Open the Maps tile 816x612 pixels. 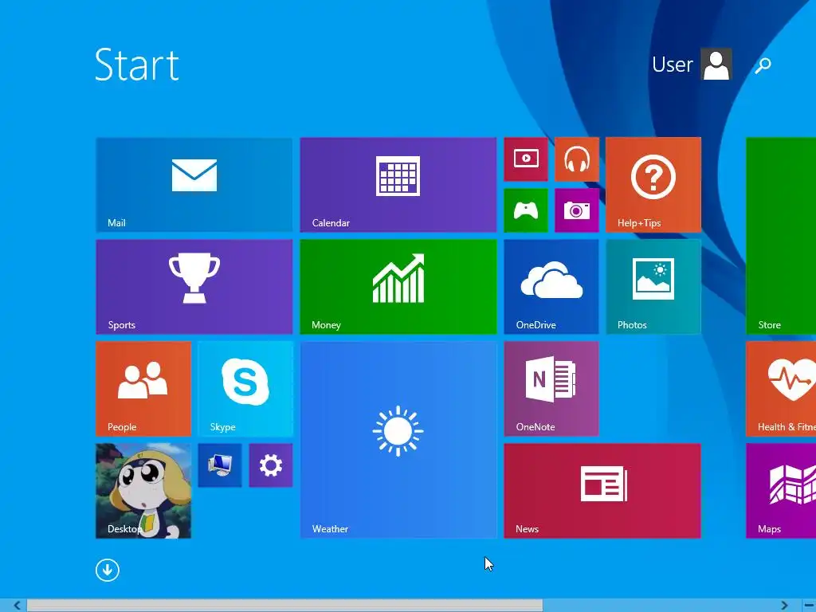pos(781,491)
